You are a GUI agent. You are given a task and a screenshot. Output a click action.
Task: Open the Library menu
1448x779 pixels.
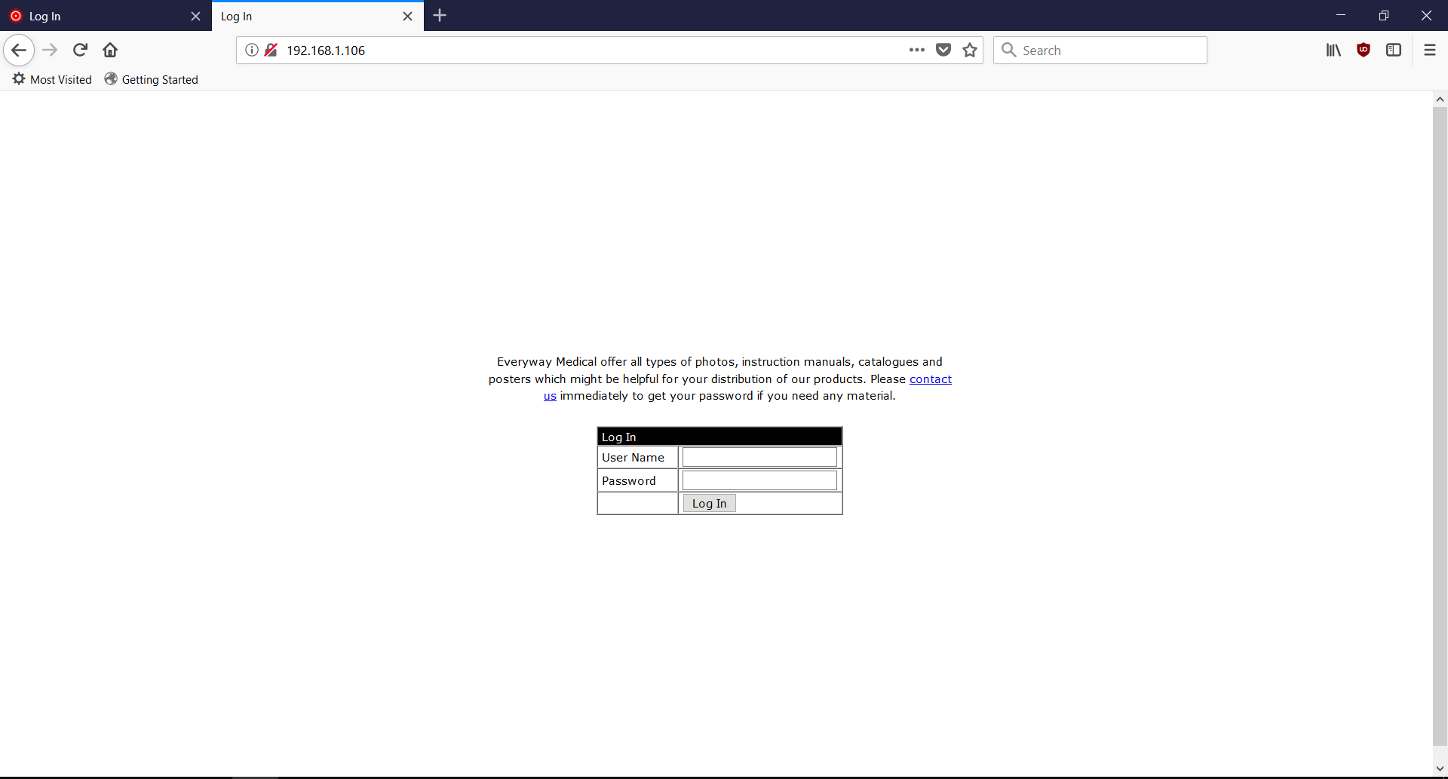pos(1333,51)
